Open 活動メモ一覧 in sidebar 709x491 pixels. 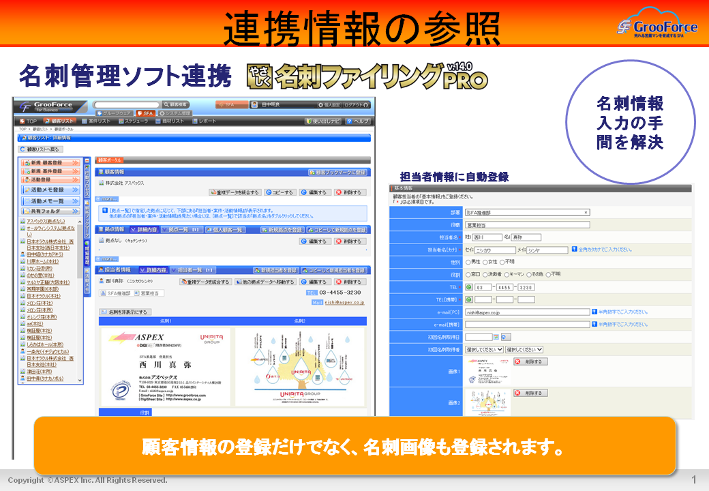click(50, 201)
